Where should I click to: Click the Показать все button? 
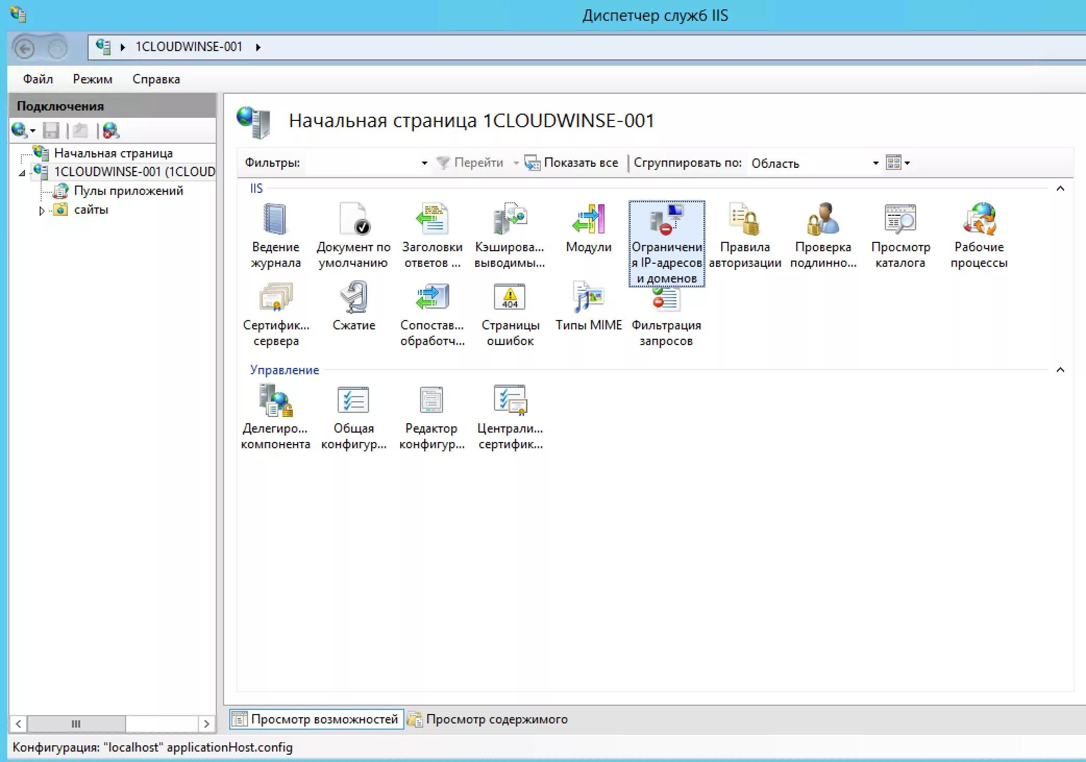[x=572, y=162]
